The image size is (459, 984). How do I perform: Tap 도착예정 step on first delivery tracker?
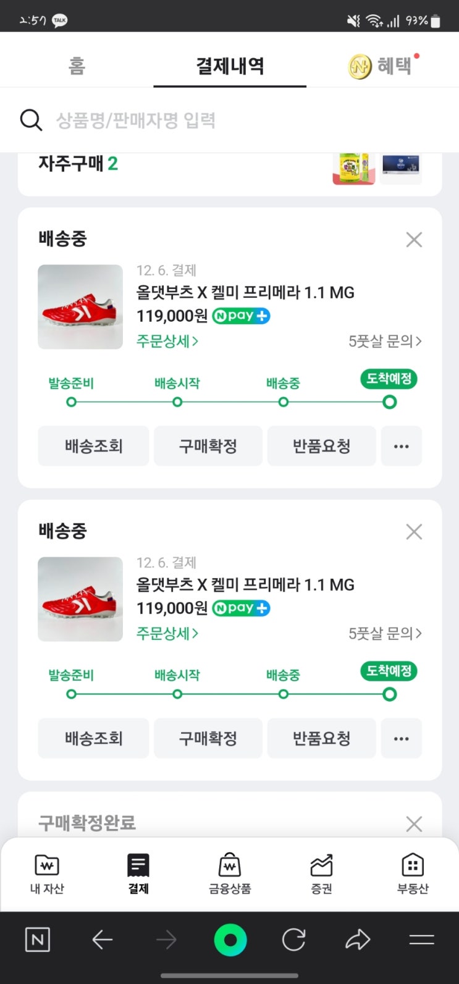point(389,379)
